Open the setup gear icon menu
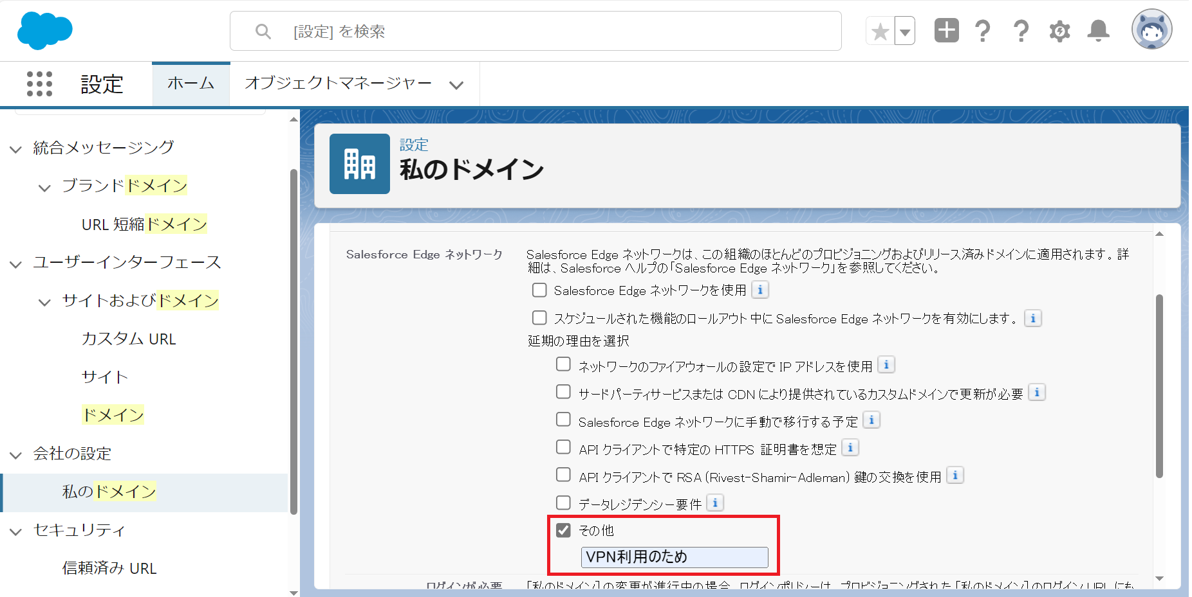This screenshot has width=1192, height=597. tap(1059, 31)
